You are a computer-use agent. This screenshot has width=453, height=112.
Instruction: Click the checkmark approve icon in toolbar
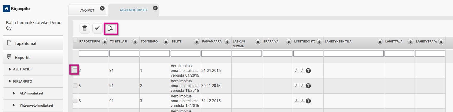(x=97, y=28)
